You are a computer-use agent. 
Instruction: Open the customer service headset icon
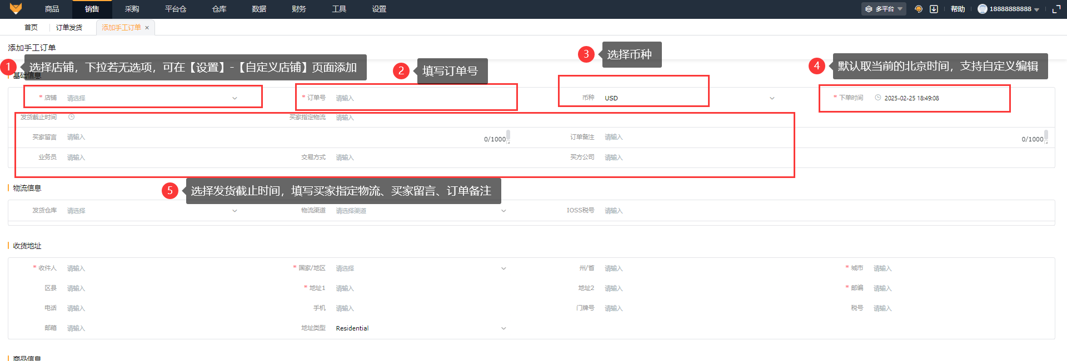919,9
